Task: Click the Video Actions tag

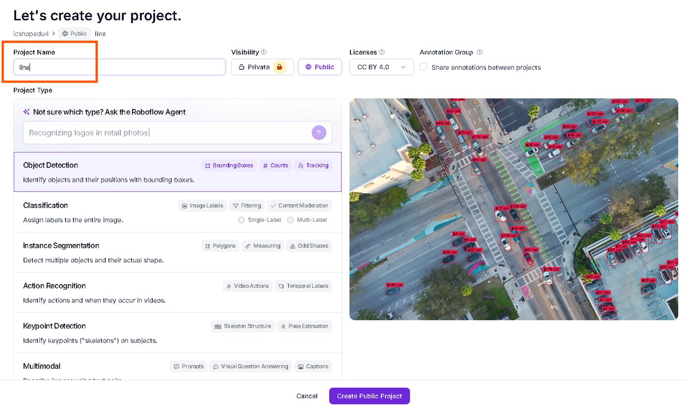Action: pos(247,286)
